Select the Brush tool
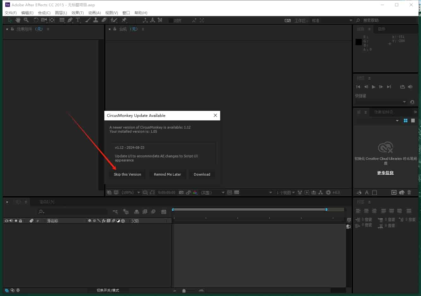Screen dimensions: 421x296 (x=88, y=20)
